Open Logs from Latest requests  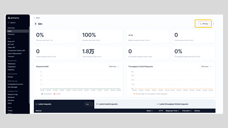click(89, 104)
